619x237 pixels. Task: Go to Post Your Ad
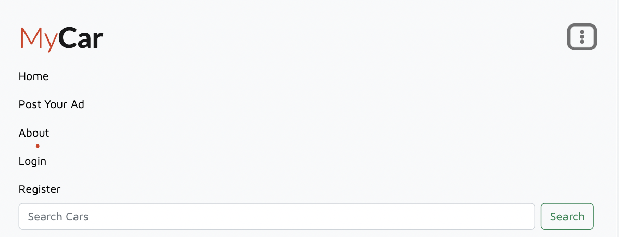click(51, 104)
